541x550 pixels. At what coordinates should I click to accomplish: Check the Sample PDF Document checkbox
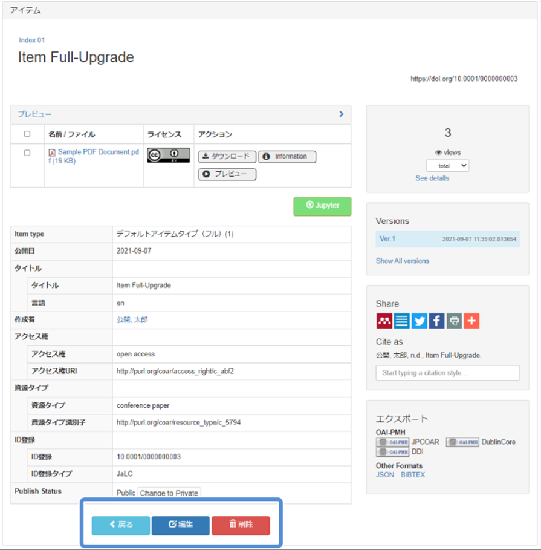(27, 153)
